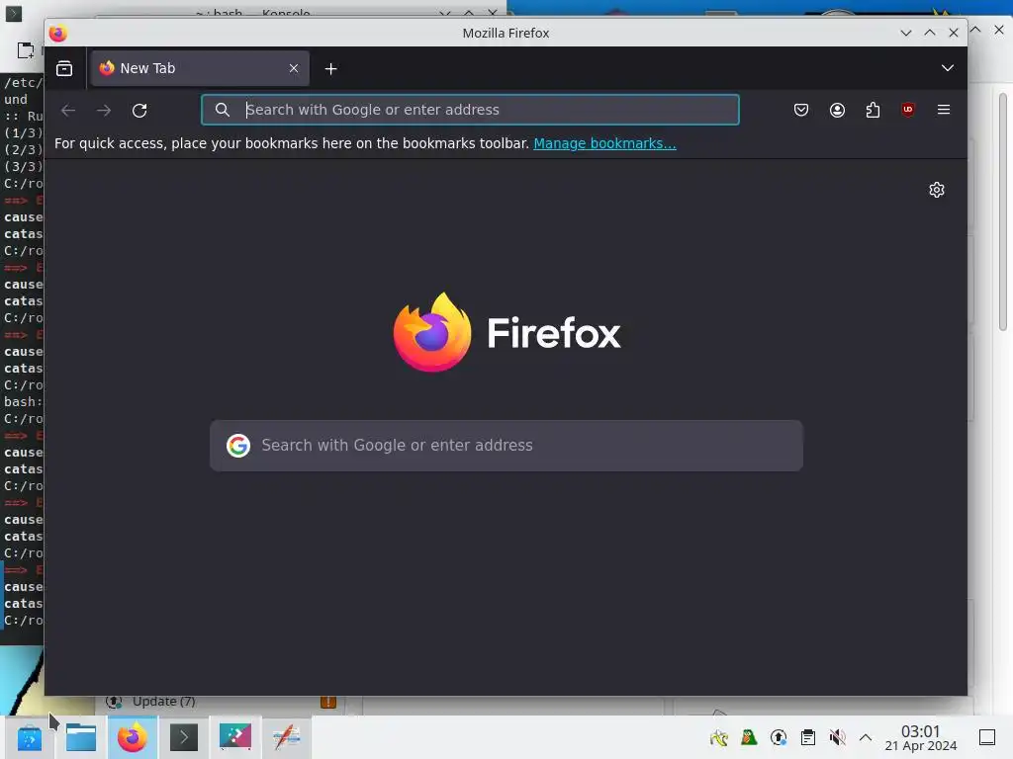Click the page's Google search box

click(506, 446)
